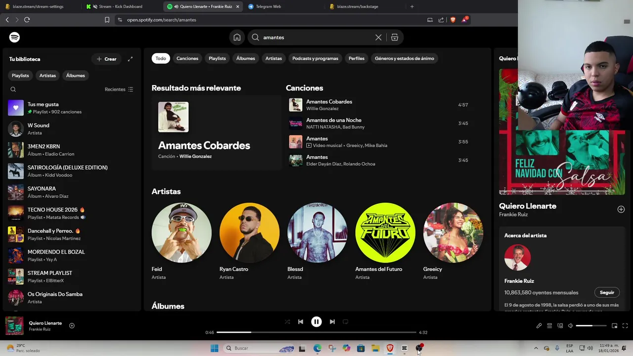This screenshot has height=356, width=633.
Task: Click now-playing album art thumbnail bottom left
Action: pos(14,326)
